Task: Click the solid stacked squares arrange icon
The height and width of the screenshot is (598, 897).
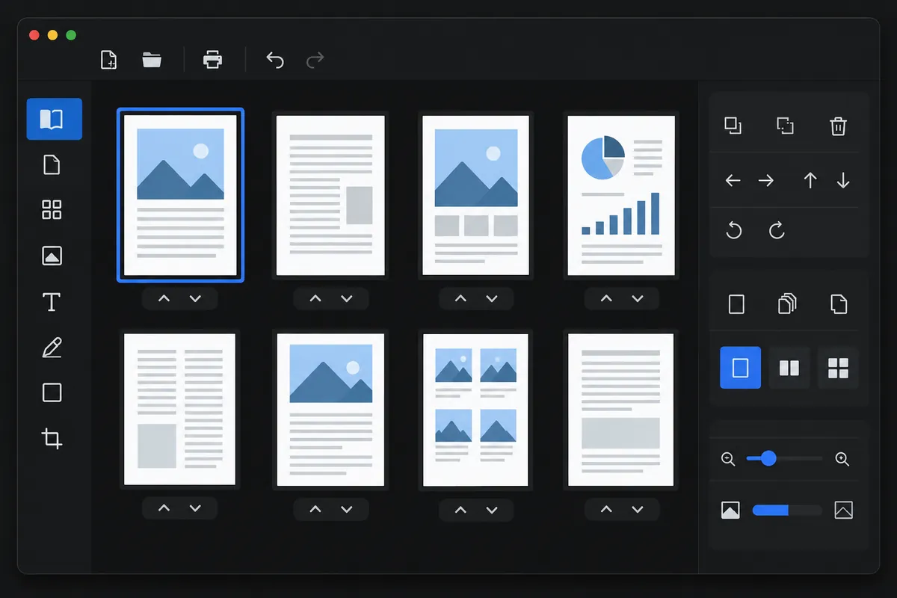Action: pyautogui.click(x=733, y=126)
